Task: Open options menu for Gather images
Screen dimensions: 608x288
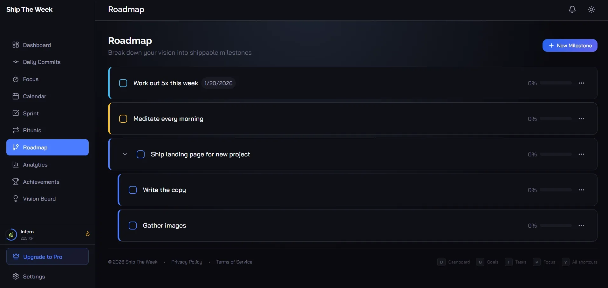Action: click(x=581, y=226)
